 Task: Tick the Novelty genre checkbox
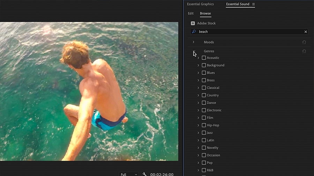tap(204, 148)
